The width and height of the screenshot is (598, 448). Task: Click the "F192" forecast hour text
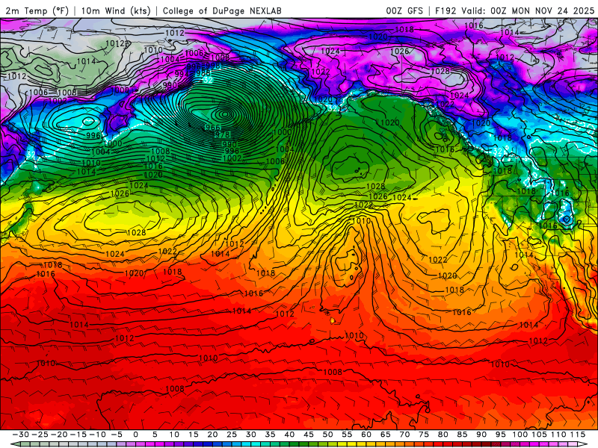point(446,10)
